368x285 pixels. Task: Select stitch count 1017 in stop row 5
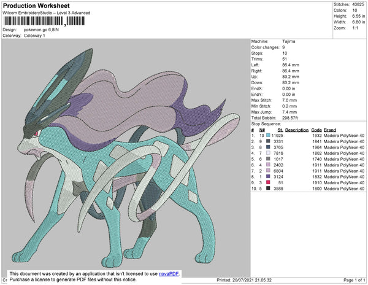click(278, 159)
